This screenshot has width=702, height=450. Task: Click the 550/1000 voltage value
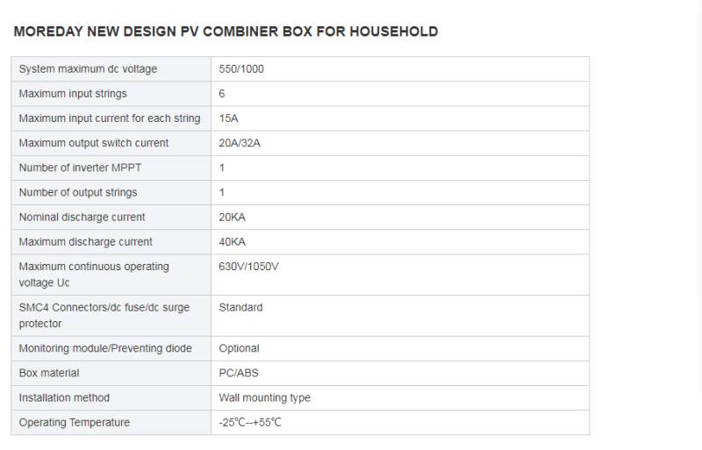click(241, 69)
